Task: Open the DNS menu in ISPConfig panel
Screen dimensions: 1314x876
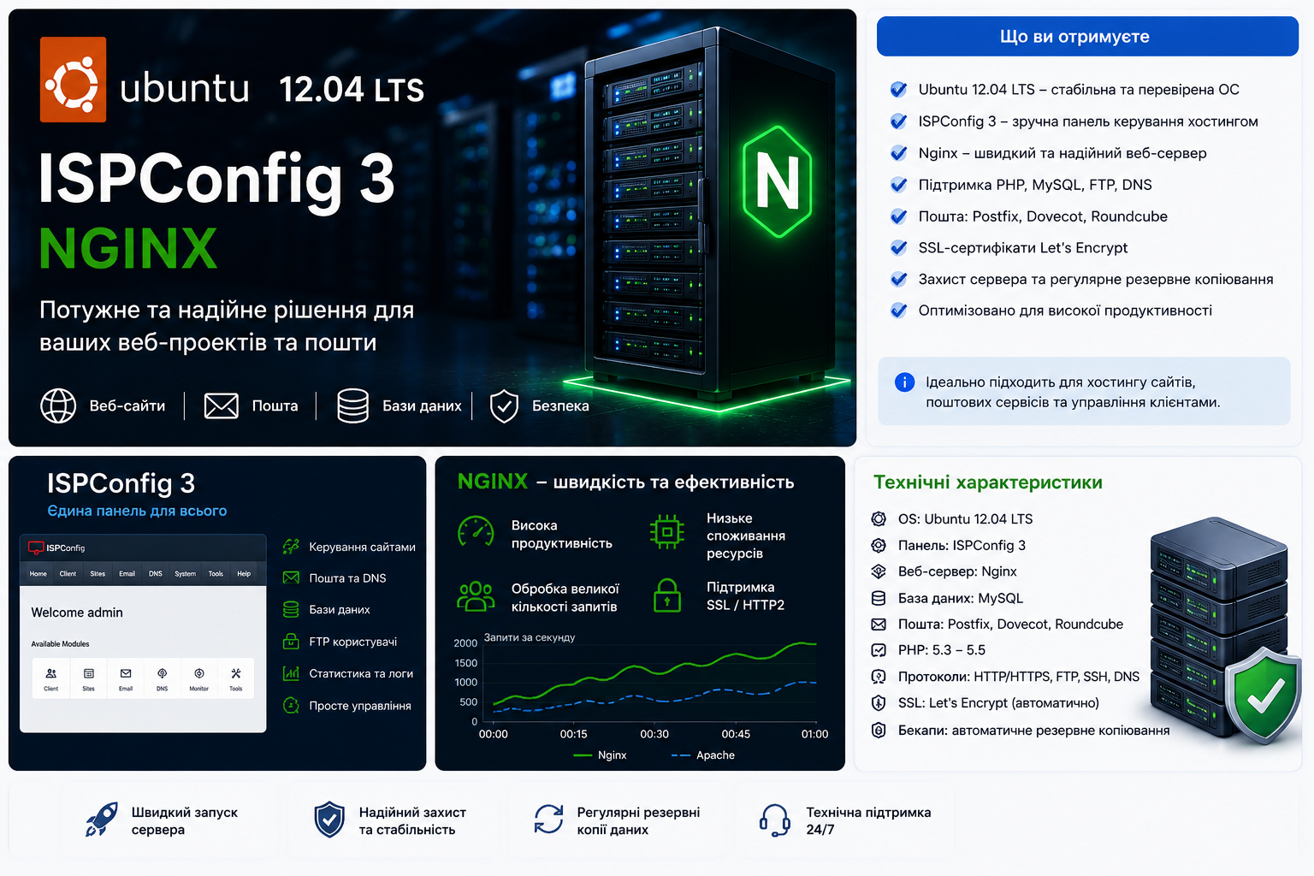Action: click(x=155, y=573)
